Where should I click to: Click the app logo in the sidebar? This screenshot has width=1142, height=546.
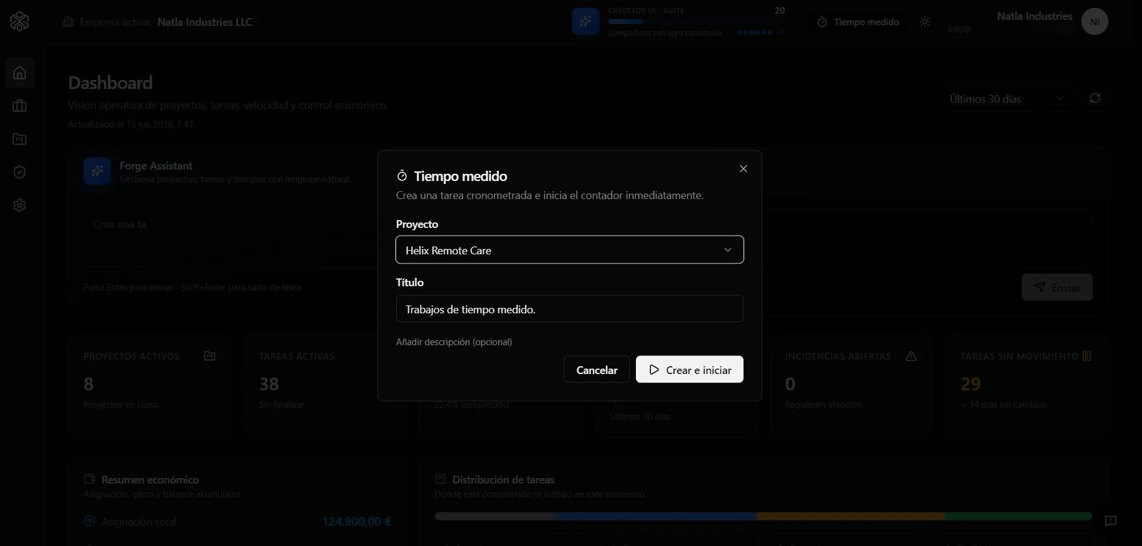click(19, 22)
